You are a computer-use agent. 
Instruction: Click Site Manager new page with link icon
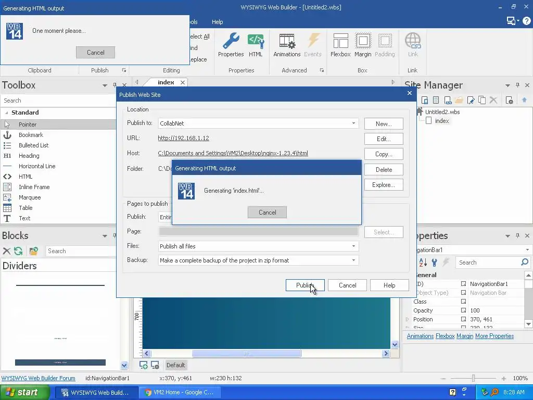coord(448,101)
